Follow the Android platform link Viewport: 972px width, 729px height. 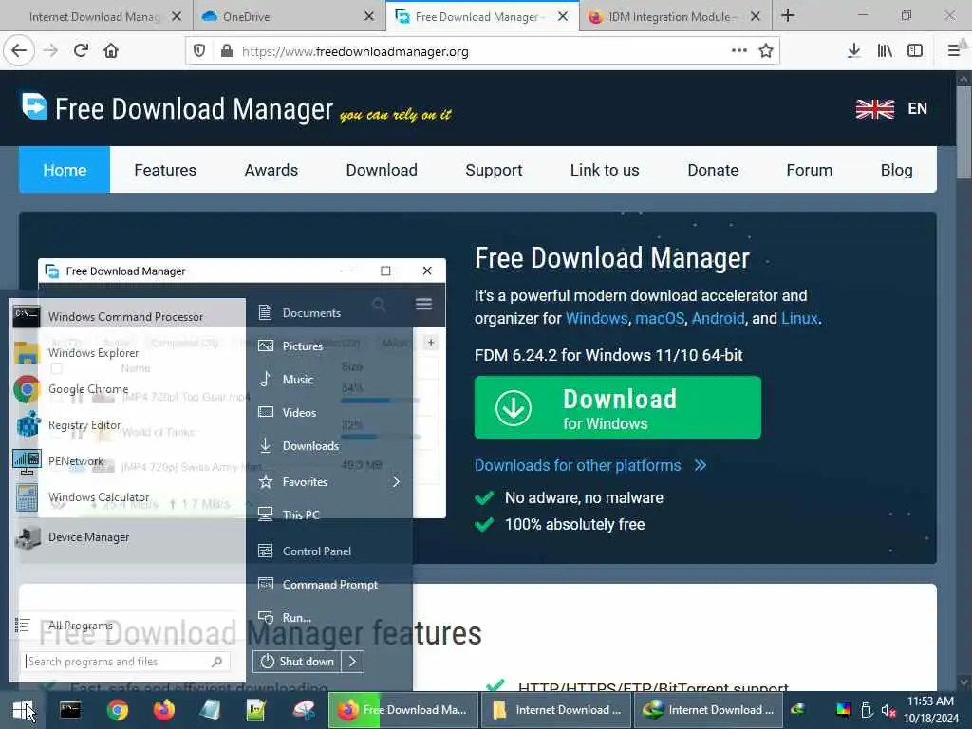718,319
